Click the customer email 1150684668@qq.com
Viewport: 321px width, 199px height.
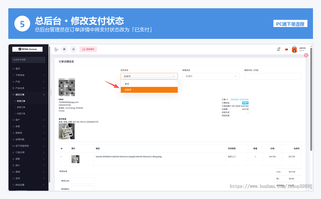(69, 102)
